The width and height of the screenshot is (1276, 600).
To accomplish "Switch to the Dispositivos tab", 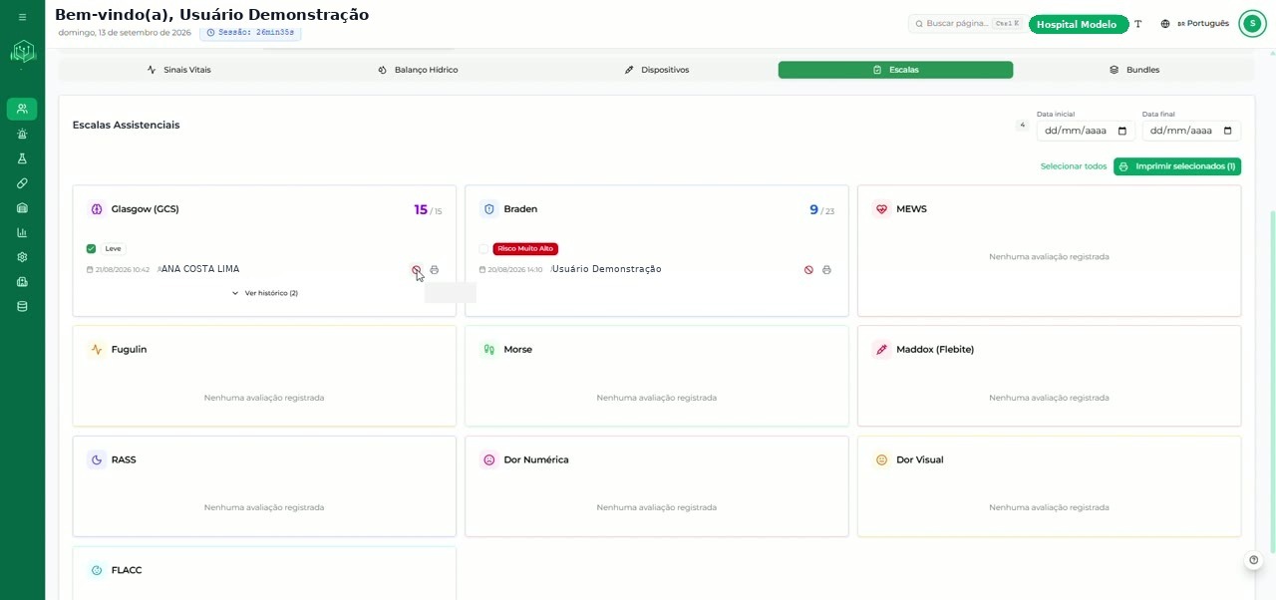I will 657,70.
